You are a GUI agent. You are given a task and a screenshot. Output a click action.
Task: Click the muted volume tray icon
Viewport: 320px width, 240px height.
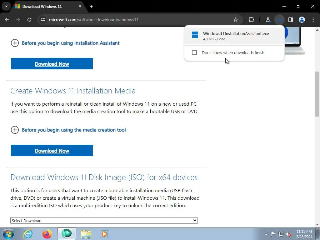pos(288,234)
